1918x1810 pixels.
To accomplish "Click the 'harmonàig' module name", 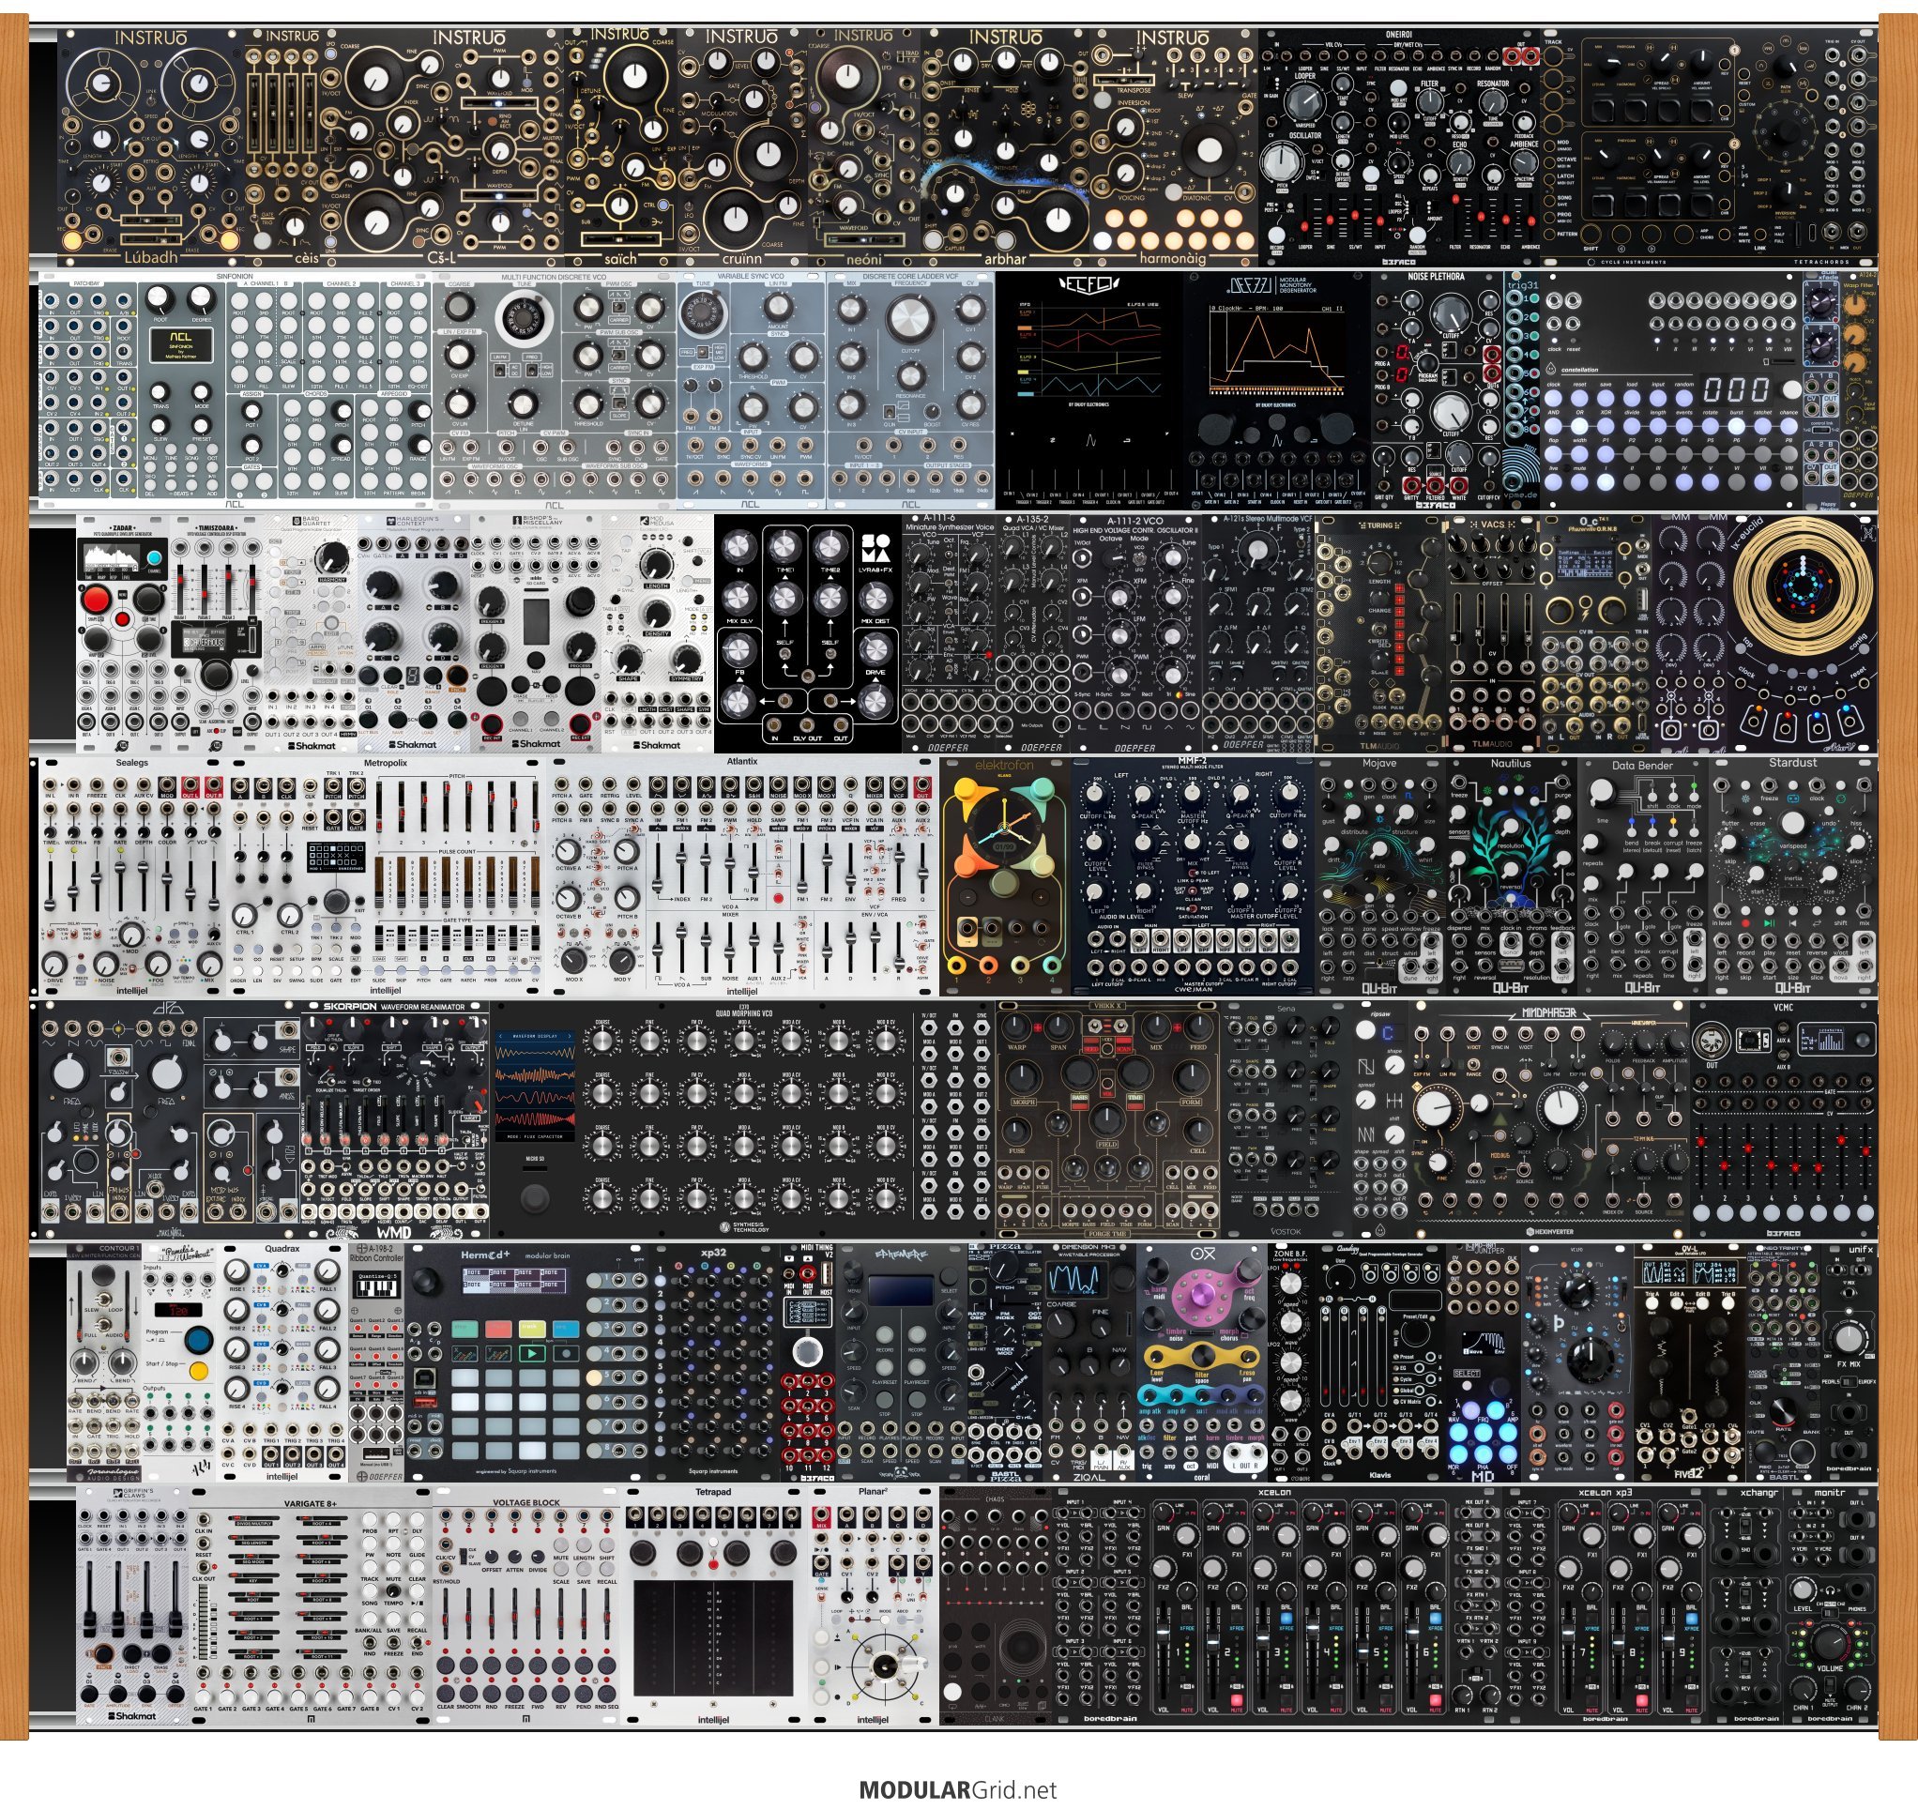I will coord(1172,258).
